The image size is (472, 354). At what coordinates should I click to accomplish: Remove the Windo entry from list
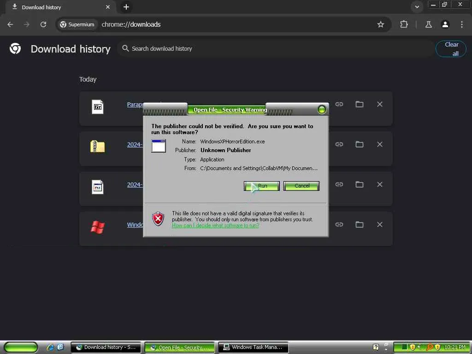click(380, 224)
